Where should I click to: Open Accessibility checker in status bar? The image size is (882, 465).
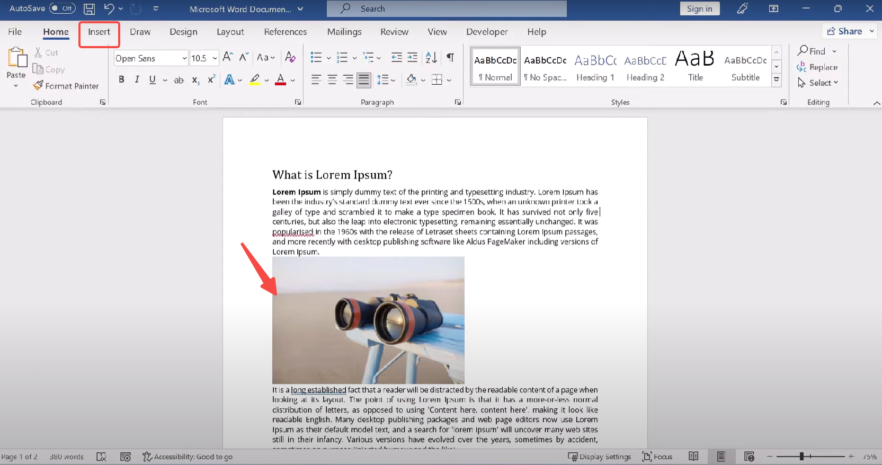pyautogui.click(x=188, y=457)
